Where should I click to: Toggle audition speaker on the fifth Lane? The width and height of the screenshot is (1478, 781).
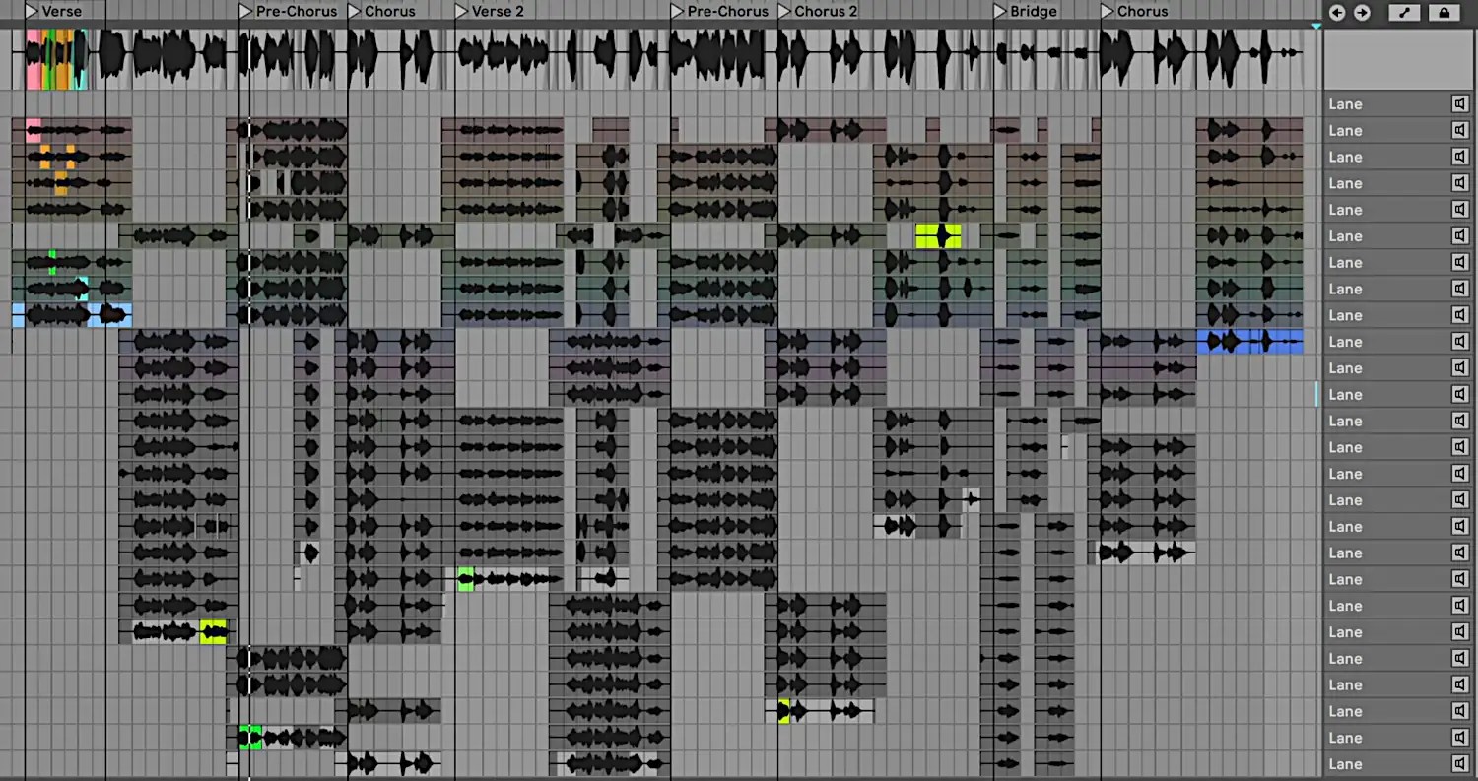pyautogui.click(x=1459, y=210)
